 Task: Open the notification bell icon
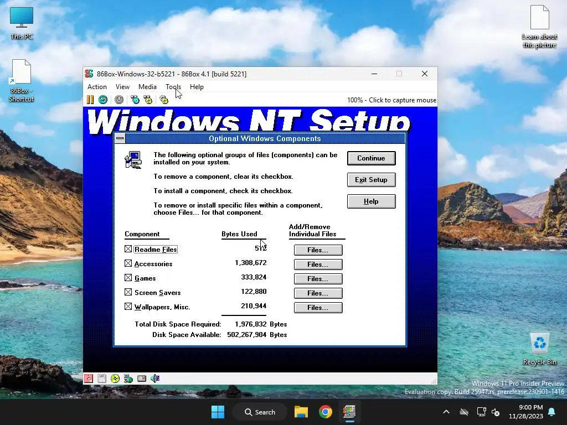[552, 412]
